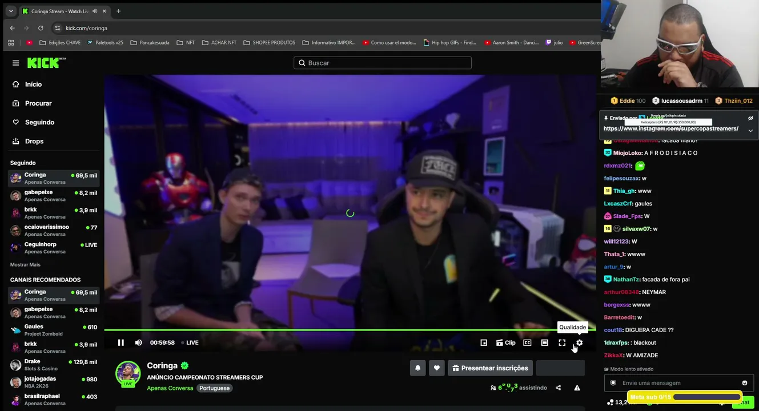Open Paletools v25 bookmark

click(105, 42)
